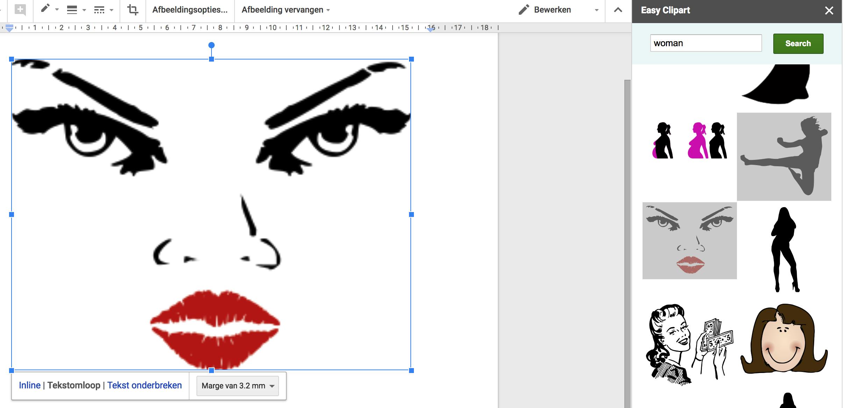The width and height of the screenshot is (846, 408).
Task: Choose Tekst onderbreken wrapping option
Action: tap(144, 385)
